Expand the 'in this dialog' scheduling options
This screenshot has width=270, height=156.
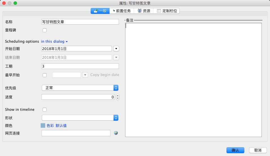pos(54,41)
